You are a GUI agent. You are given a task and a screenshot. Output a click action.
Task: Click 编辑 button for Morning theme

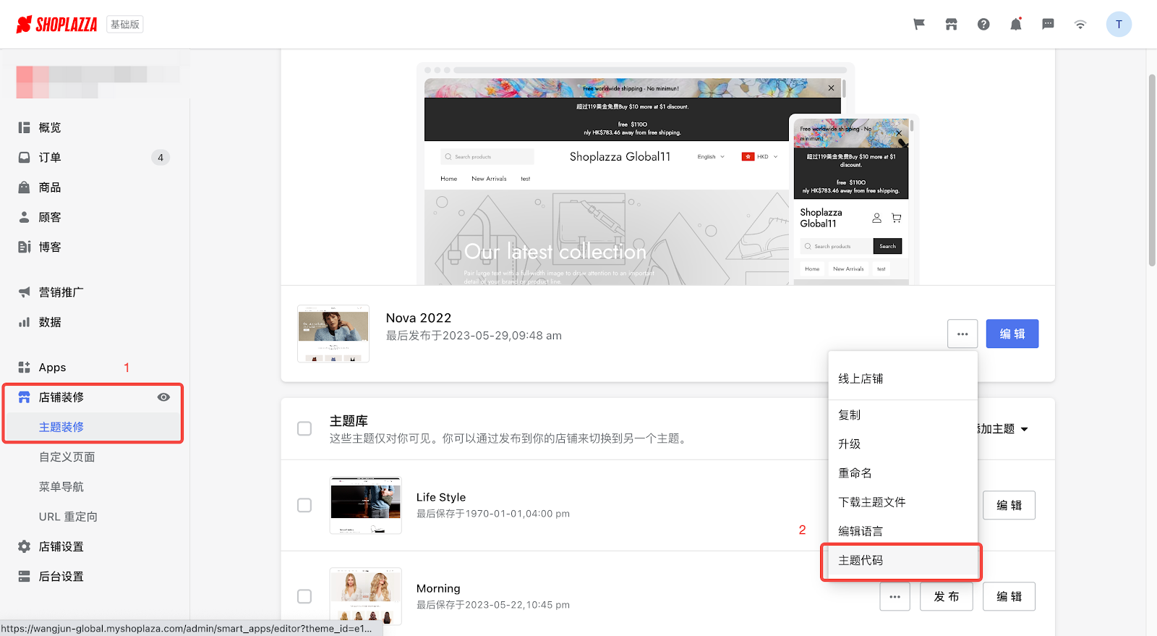1009,596
